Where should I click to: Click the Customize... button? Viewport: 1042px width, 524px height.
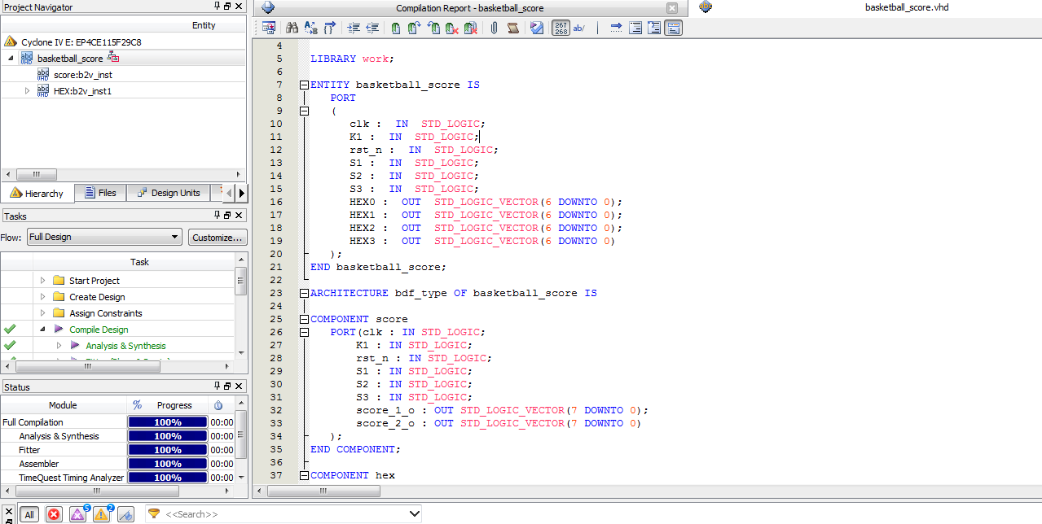218,237
